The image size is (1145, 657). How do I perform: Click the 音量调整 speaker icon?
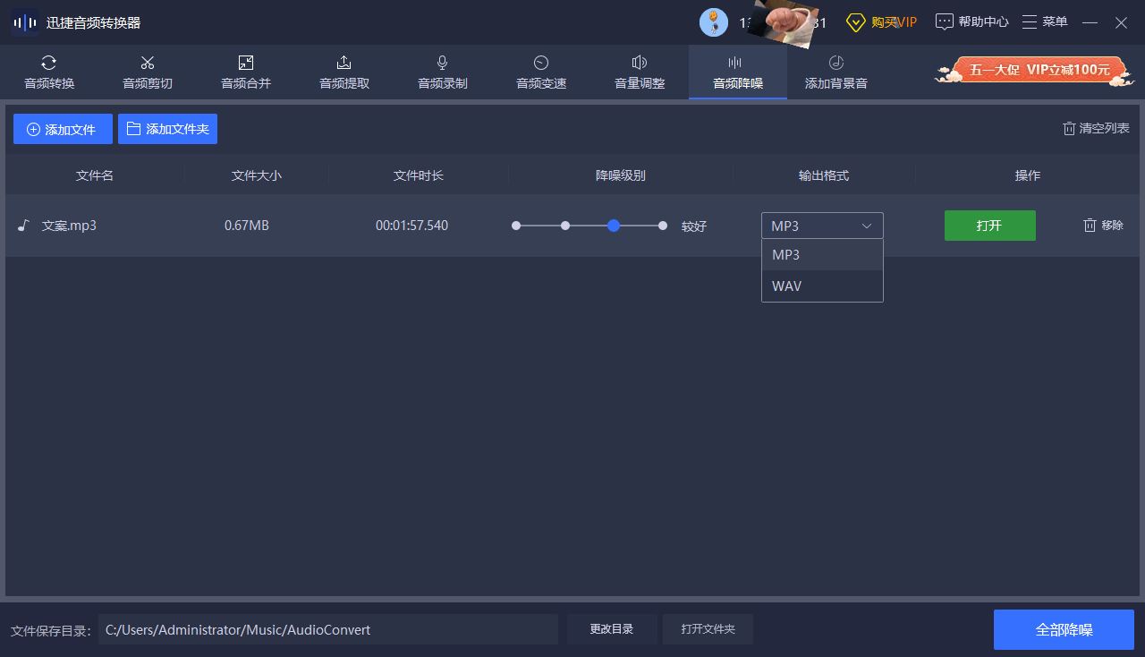(640, 63)
